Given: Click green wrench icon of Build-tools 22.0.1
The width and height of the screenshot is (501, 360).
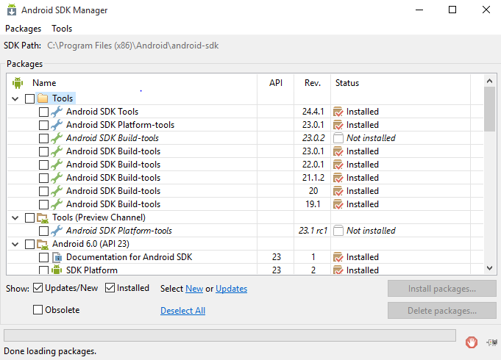Looking at the screenshot, I should click(x=57, y=165).
